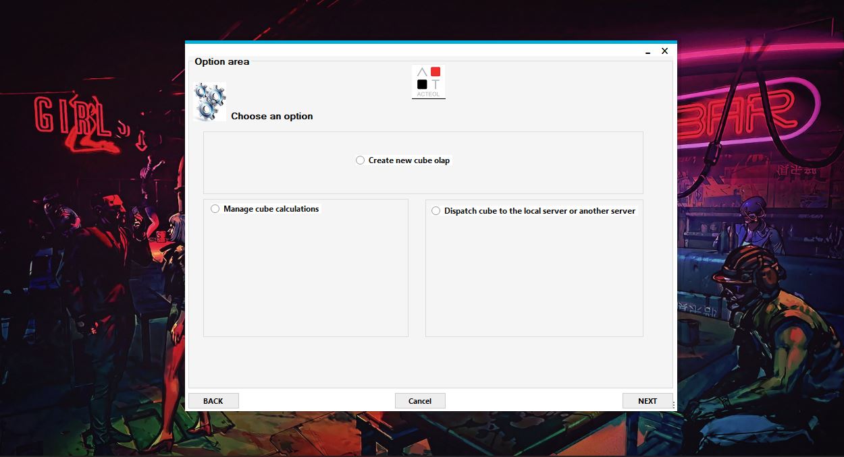Click the blue title bar strip of the wizard

click(431, 42)
